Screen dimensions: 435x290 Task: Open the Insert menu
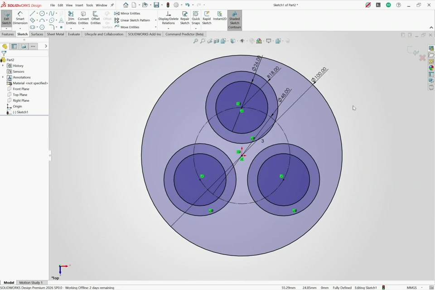(x=79, y=5)
